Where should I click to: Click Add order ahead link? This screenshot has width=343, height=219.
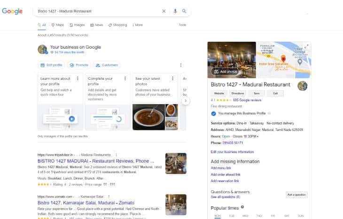(226, 174)
